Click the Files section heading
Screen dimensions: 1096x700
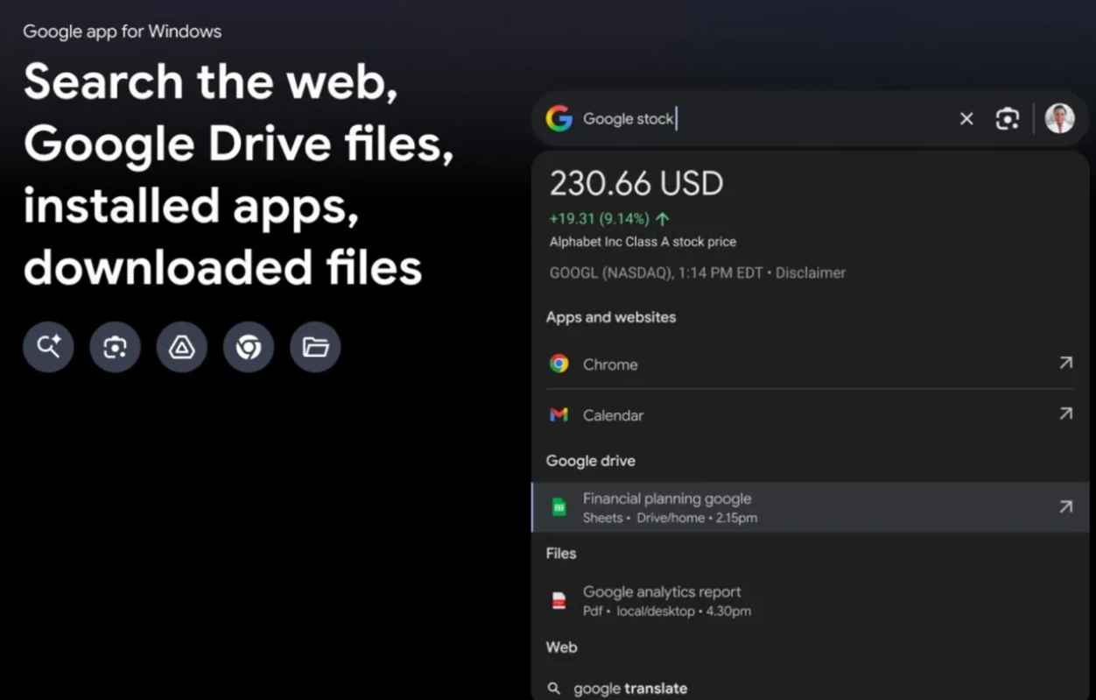(561, 554)
